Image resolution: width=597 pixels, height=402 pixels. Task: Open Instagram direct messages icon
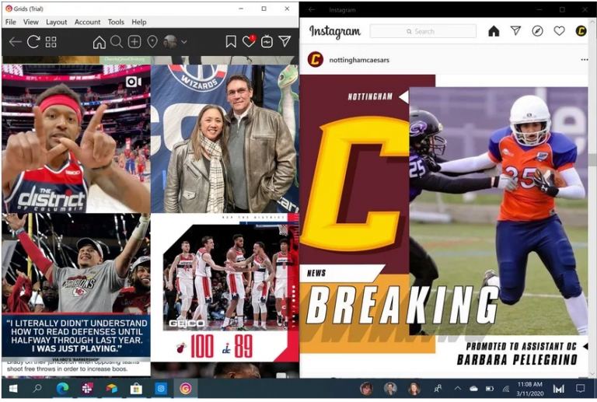click(x=515, y=31)
